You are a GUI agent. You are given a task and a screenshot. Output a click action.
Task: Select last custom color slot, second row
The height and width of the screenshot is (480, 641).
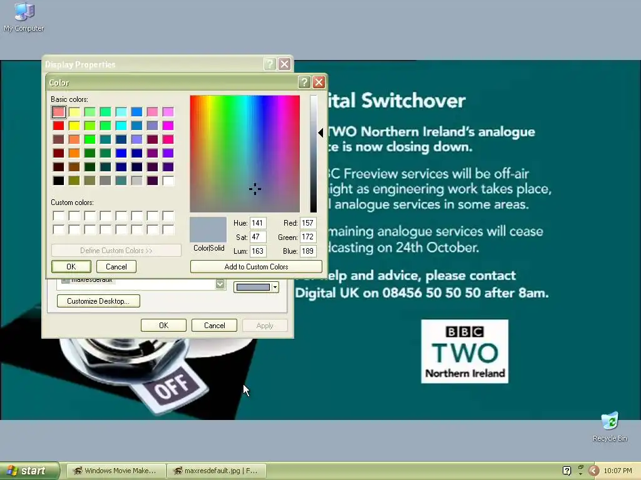(168, 230)
